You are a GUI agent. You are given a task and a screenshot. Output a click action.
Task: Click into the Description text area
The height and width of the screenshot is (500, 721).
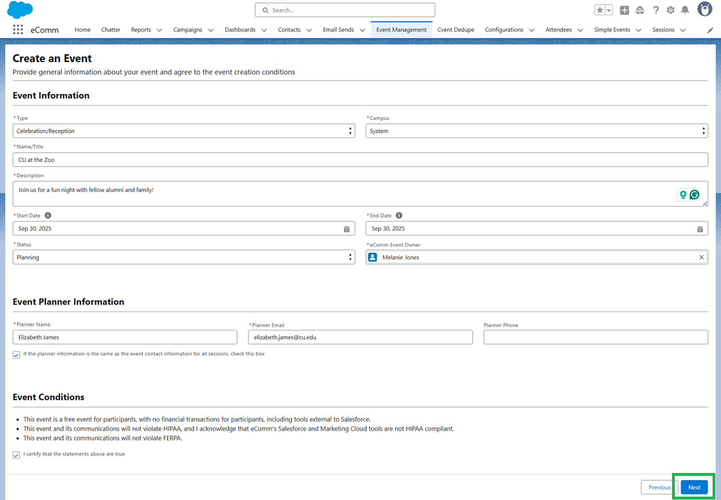coord(360,194)
